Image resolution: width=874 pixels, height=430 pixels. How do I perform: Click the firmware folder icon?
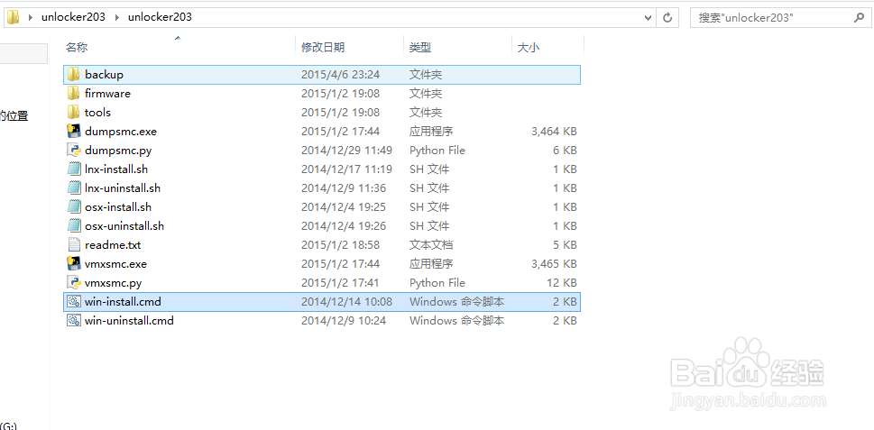(x=74, y=93)
